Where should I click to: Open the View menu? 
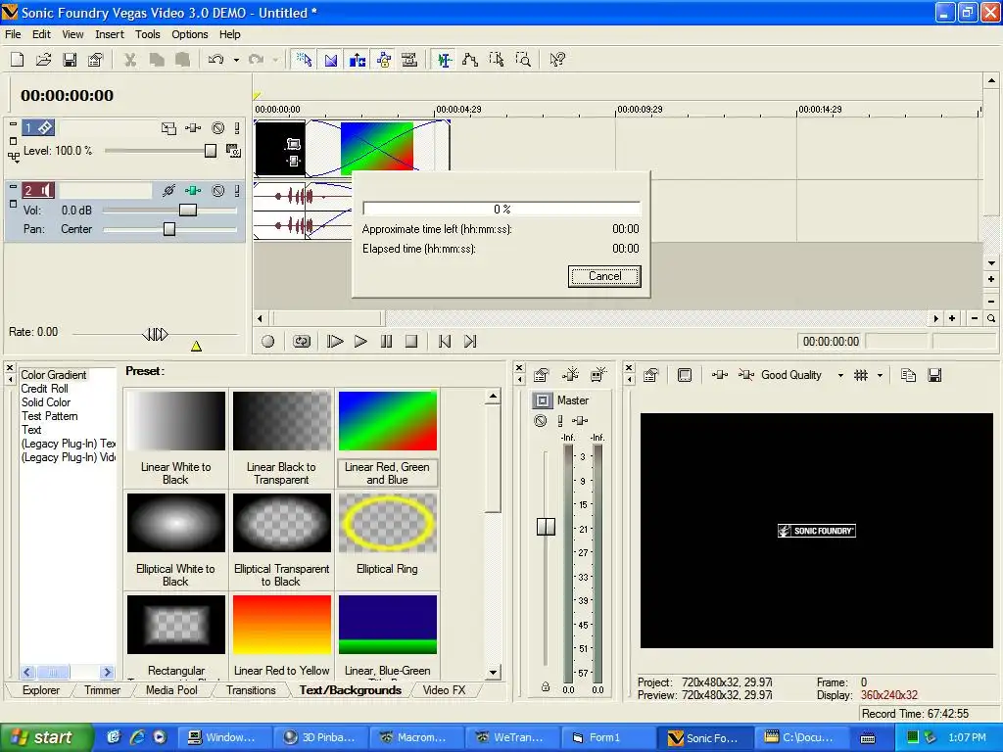coord(72,34)
